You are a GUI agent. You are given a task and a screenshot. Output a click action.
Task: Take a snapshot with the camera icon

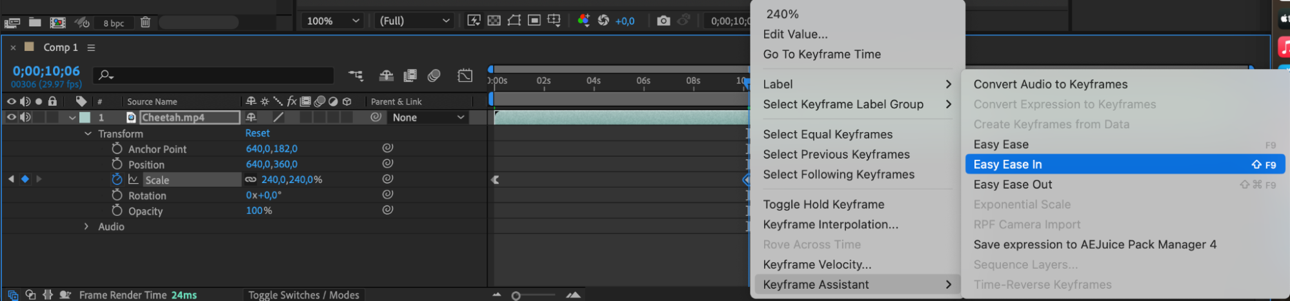[663, 21]
